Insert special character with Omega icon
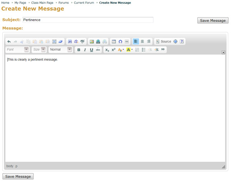The width and height of the screenshot is (231, 181). click(x=121, y=42)
